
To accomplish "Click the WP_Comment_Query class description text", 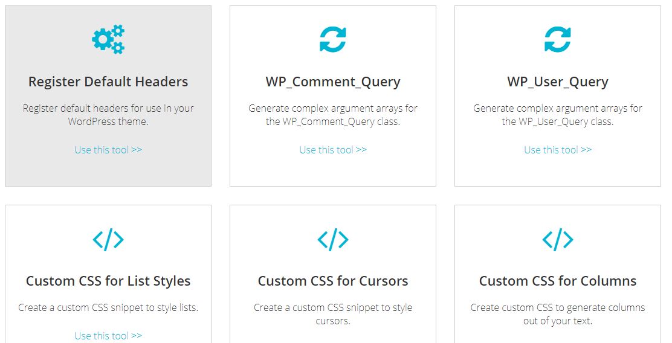I will pyautogui.click(x=333, y=115).
